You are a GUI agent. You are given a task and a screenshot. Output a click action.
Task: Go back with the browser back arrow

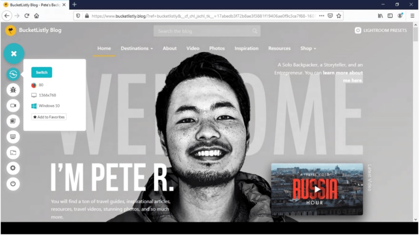tap(7, 16)
